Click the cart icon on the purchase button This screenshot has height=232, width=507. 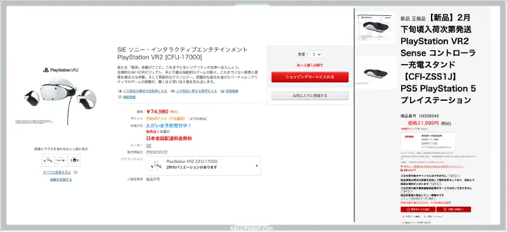[x=446, y=209]
